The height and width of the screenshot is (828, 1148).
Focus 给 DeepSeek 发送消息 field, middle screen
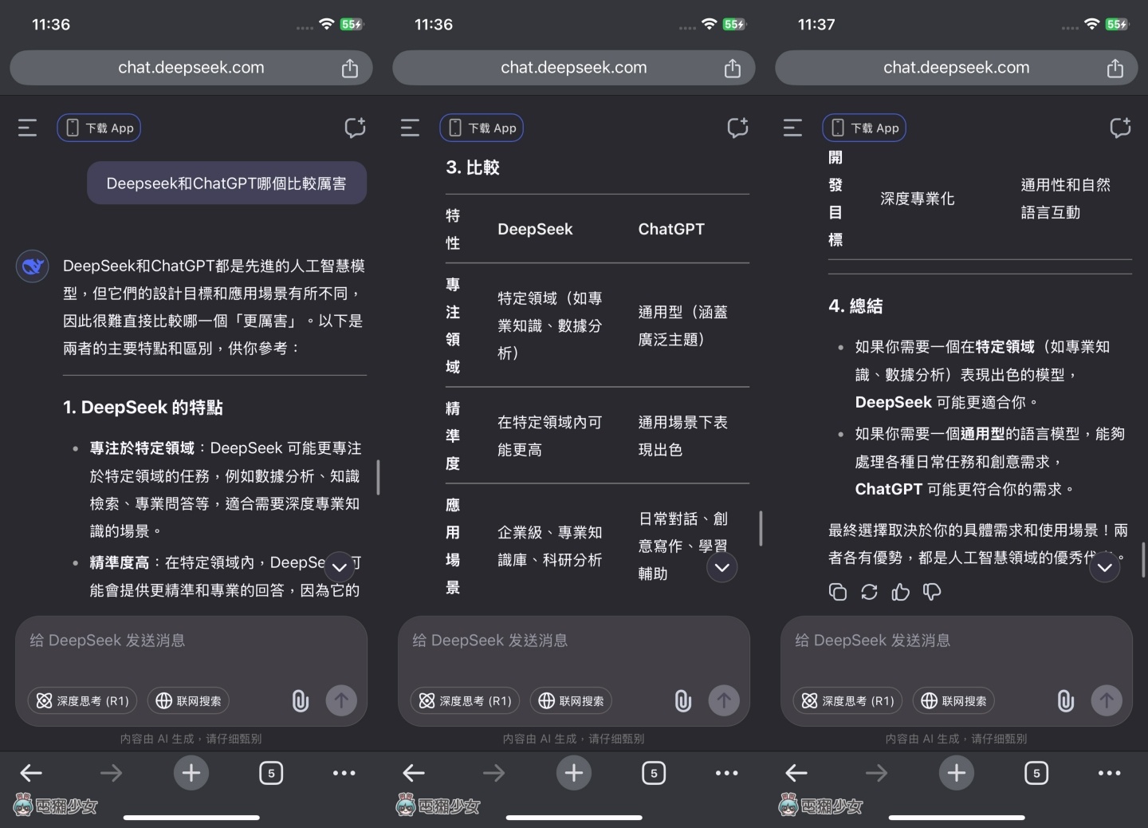tap(574, 641)
